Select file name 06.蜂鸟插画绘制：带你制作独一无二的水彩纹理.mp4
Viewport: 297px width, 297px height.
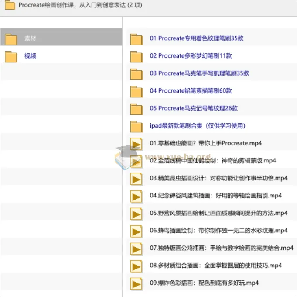coord(218,231)
